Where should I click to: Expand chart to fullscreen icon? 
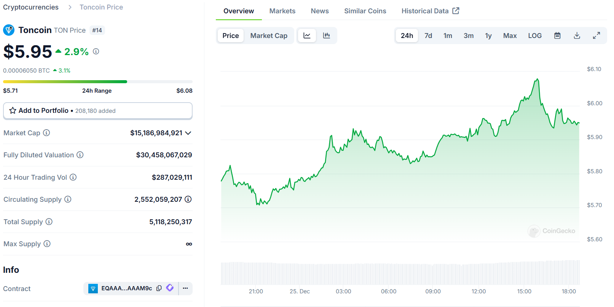click(x=596, y=35)
